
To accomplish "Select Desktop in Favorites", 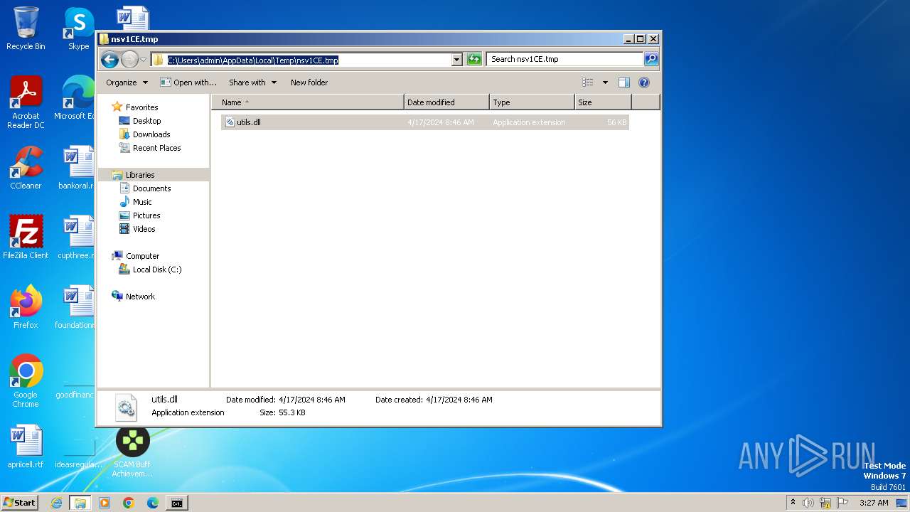I will [x=146, y=121].
